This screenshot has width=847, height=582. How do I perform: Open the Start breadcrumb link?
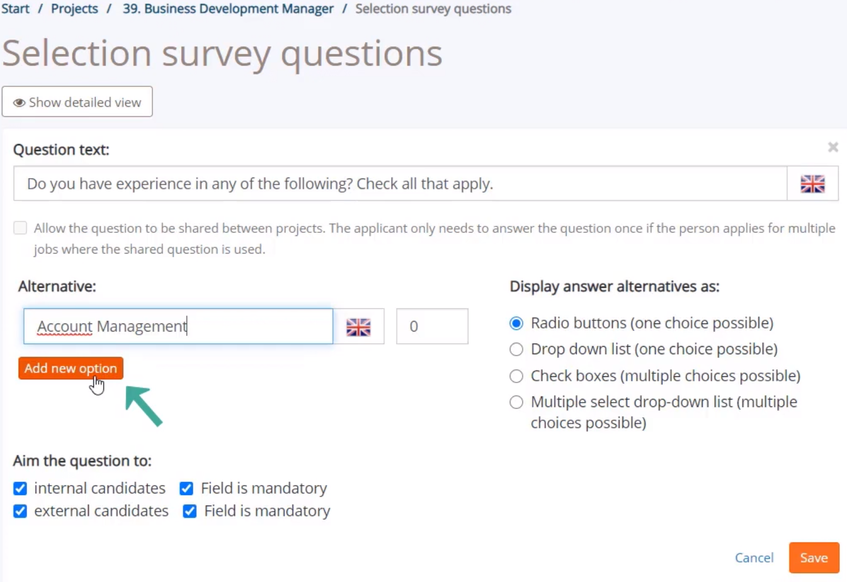point(15,9)
